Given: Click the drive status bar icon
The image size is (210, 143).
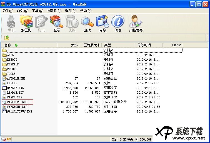Looking at the screenshot, I should tap(4, 139).
